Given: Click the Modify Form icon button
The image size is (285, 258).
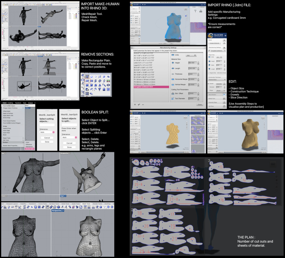Looking at the screenshot, I should coord(224,99).
